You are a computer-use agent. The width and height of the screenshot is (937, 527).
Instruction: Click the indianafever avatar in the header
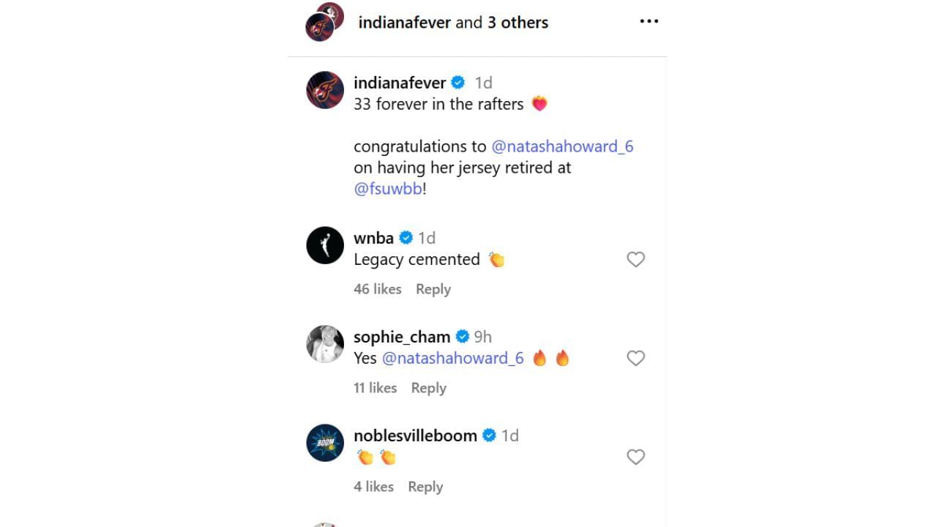tap(324, 22)
